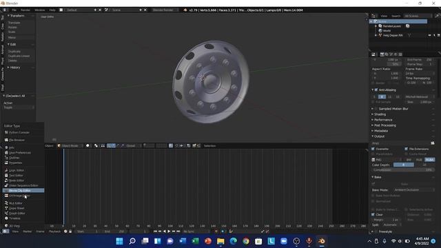Collapse the Transform panel in tool shelf
This screenshot has width=441, height=248.
tap(8, 16)
